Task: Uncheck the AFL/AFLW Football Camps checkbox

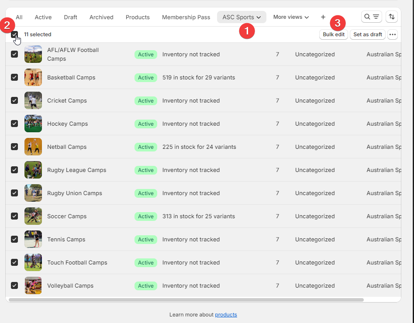Action: pos(14,54)
